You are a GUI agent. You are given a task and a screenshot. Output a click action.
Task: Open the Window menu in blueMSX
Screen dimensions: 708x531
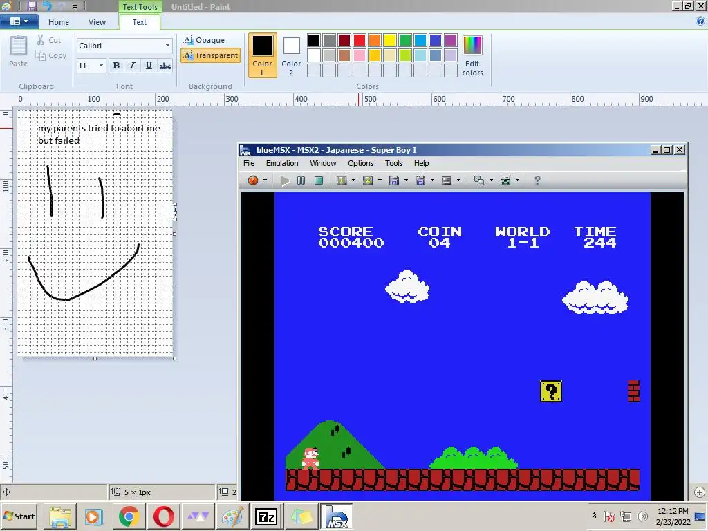pyautogui.click(x=323, y=163)
